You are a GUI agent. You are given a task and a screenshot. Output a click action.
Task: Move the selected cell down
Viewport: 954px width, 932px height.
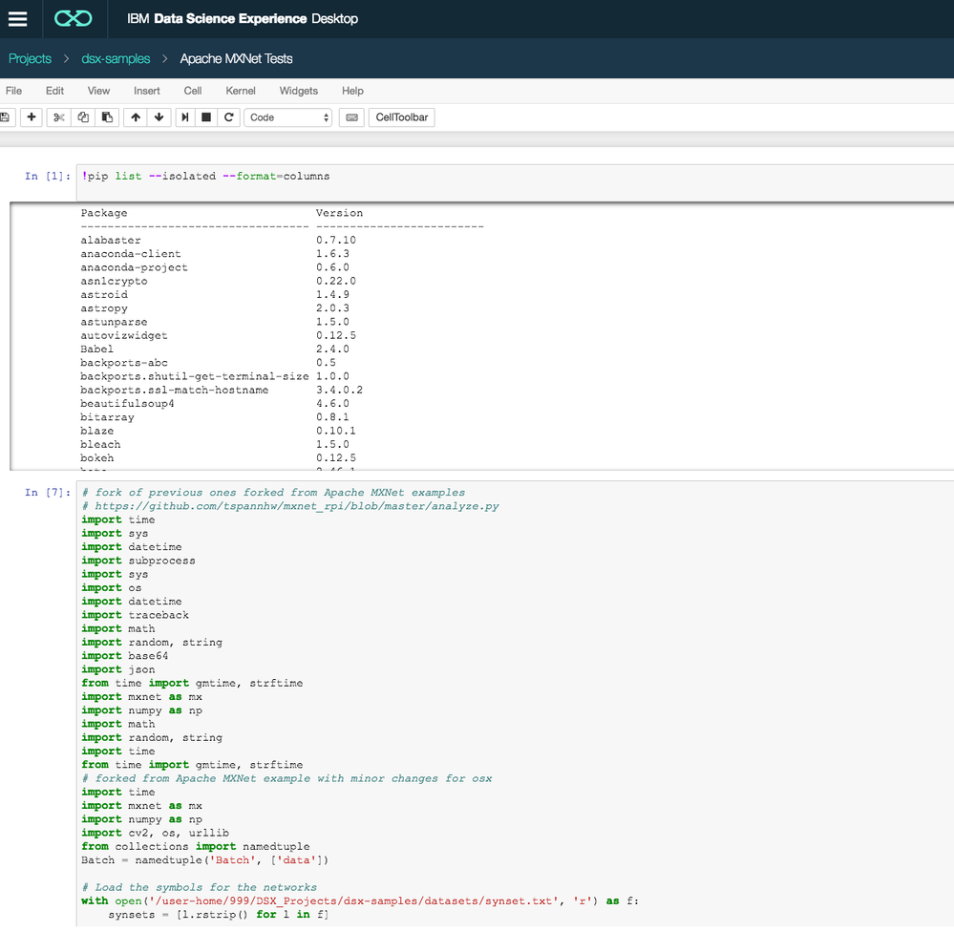pos(159,116)
